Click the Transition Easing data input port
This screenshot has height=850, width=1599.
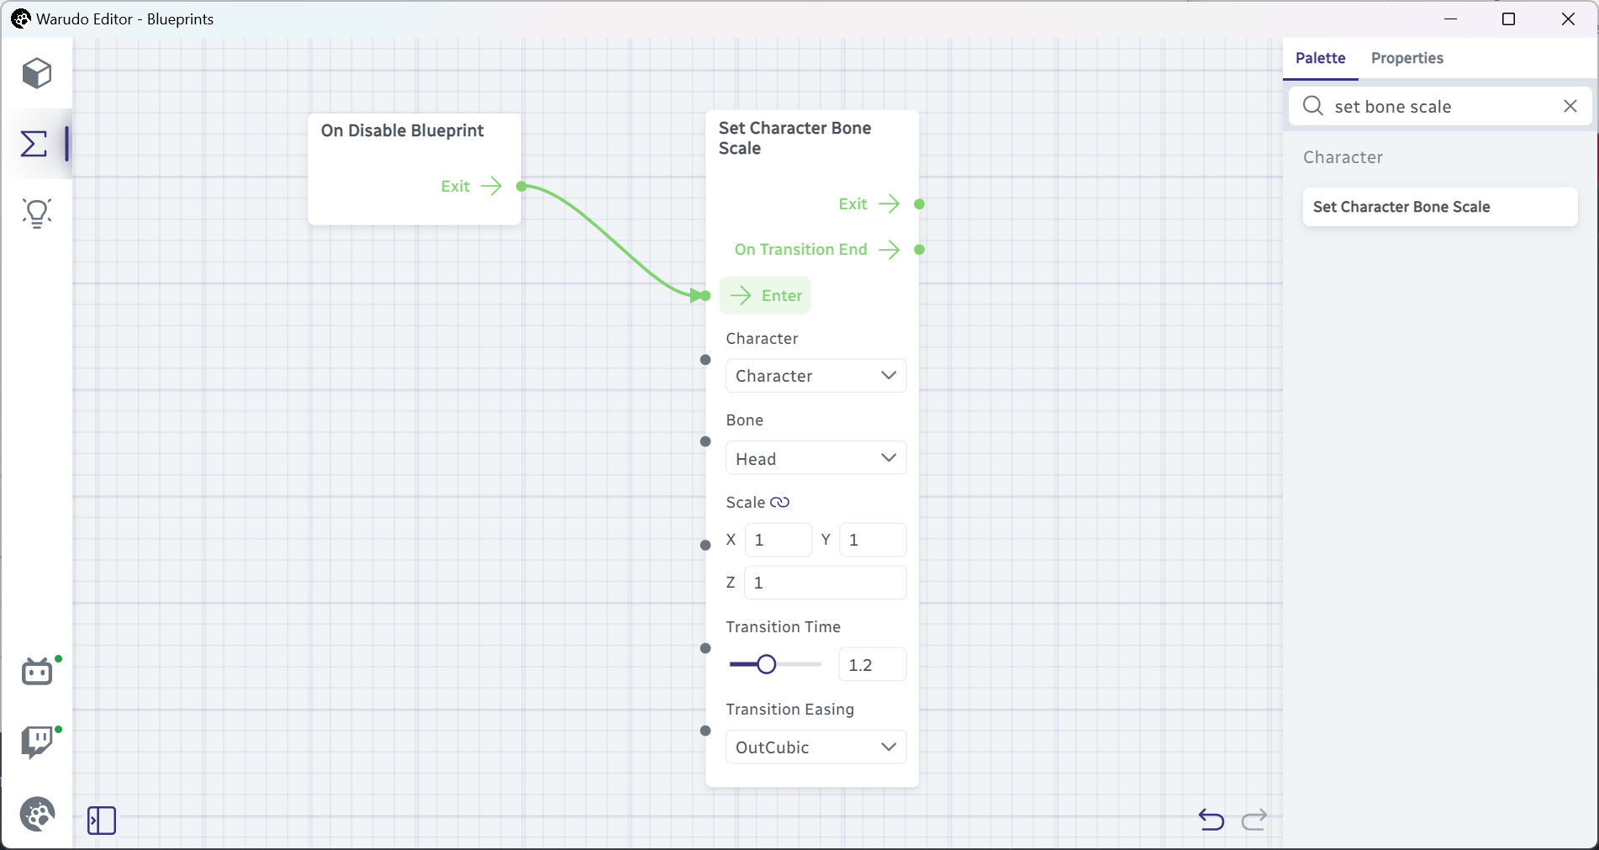pyautogui.click(x=705, y=731)
